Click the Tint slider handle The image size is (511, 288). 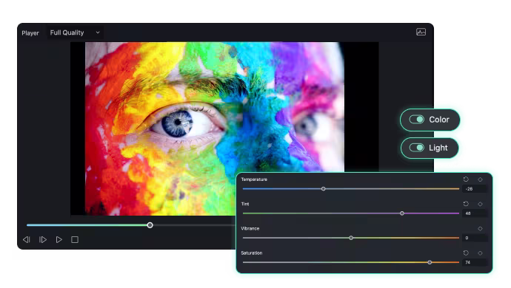click(x=402, y=213)
